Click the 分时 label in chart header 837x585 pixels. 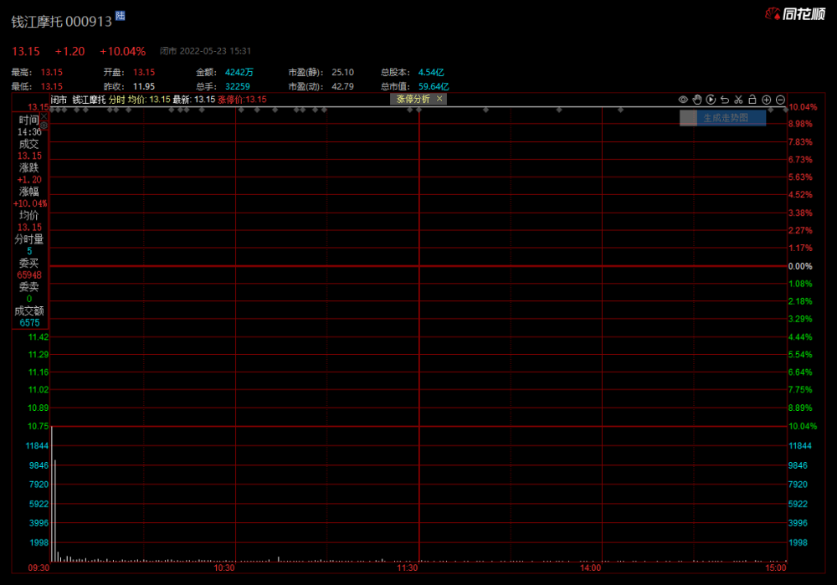point(117,100)
